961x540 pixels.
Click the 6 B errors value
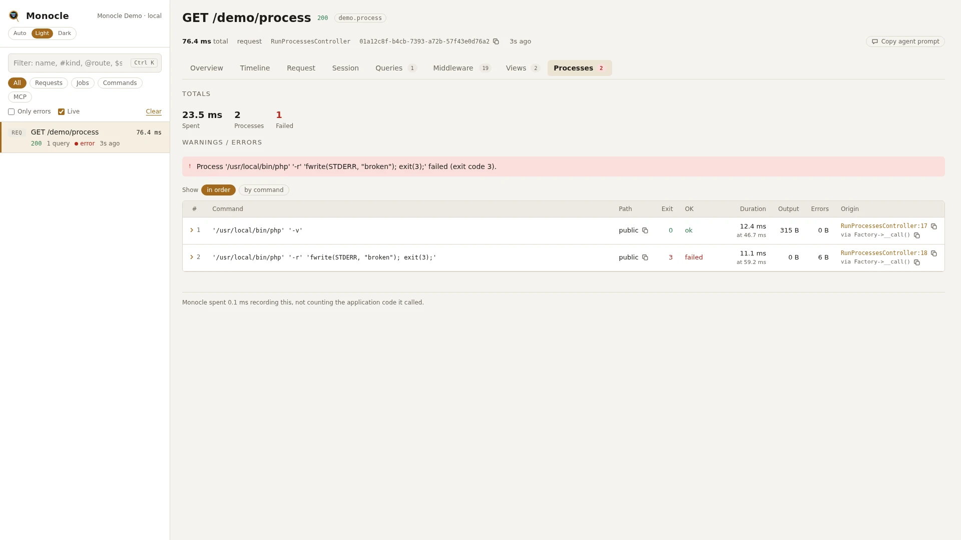pos(823,257)
